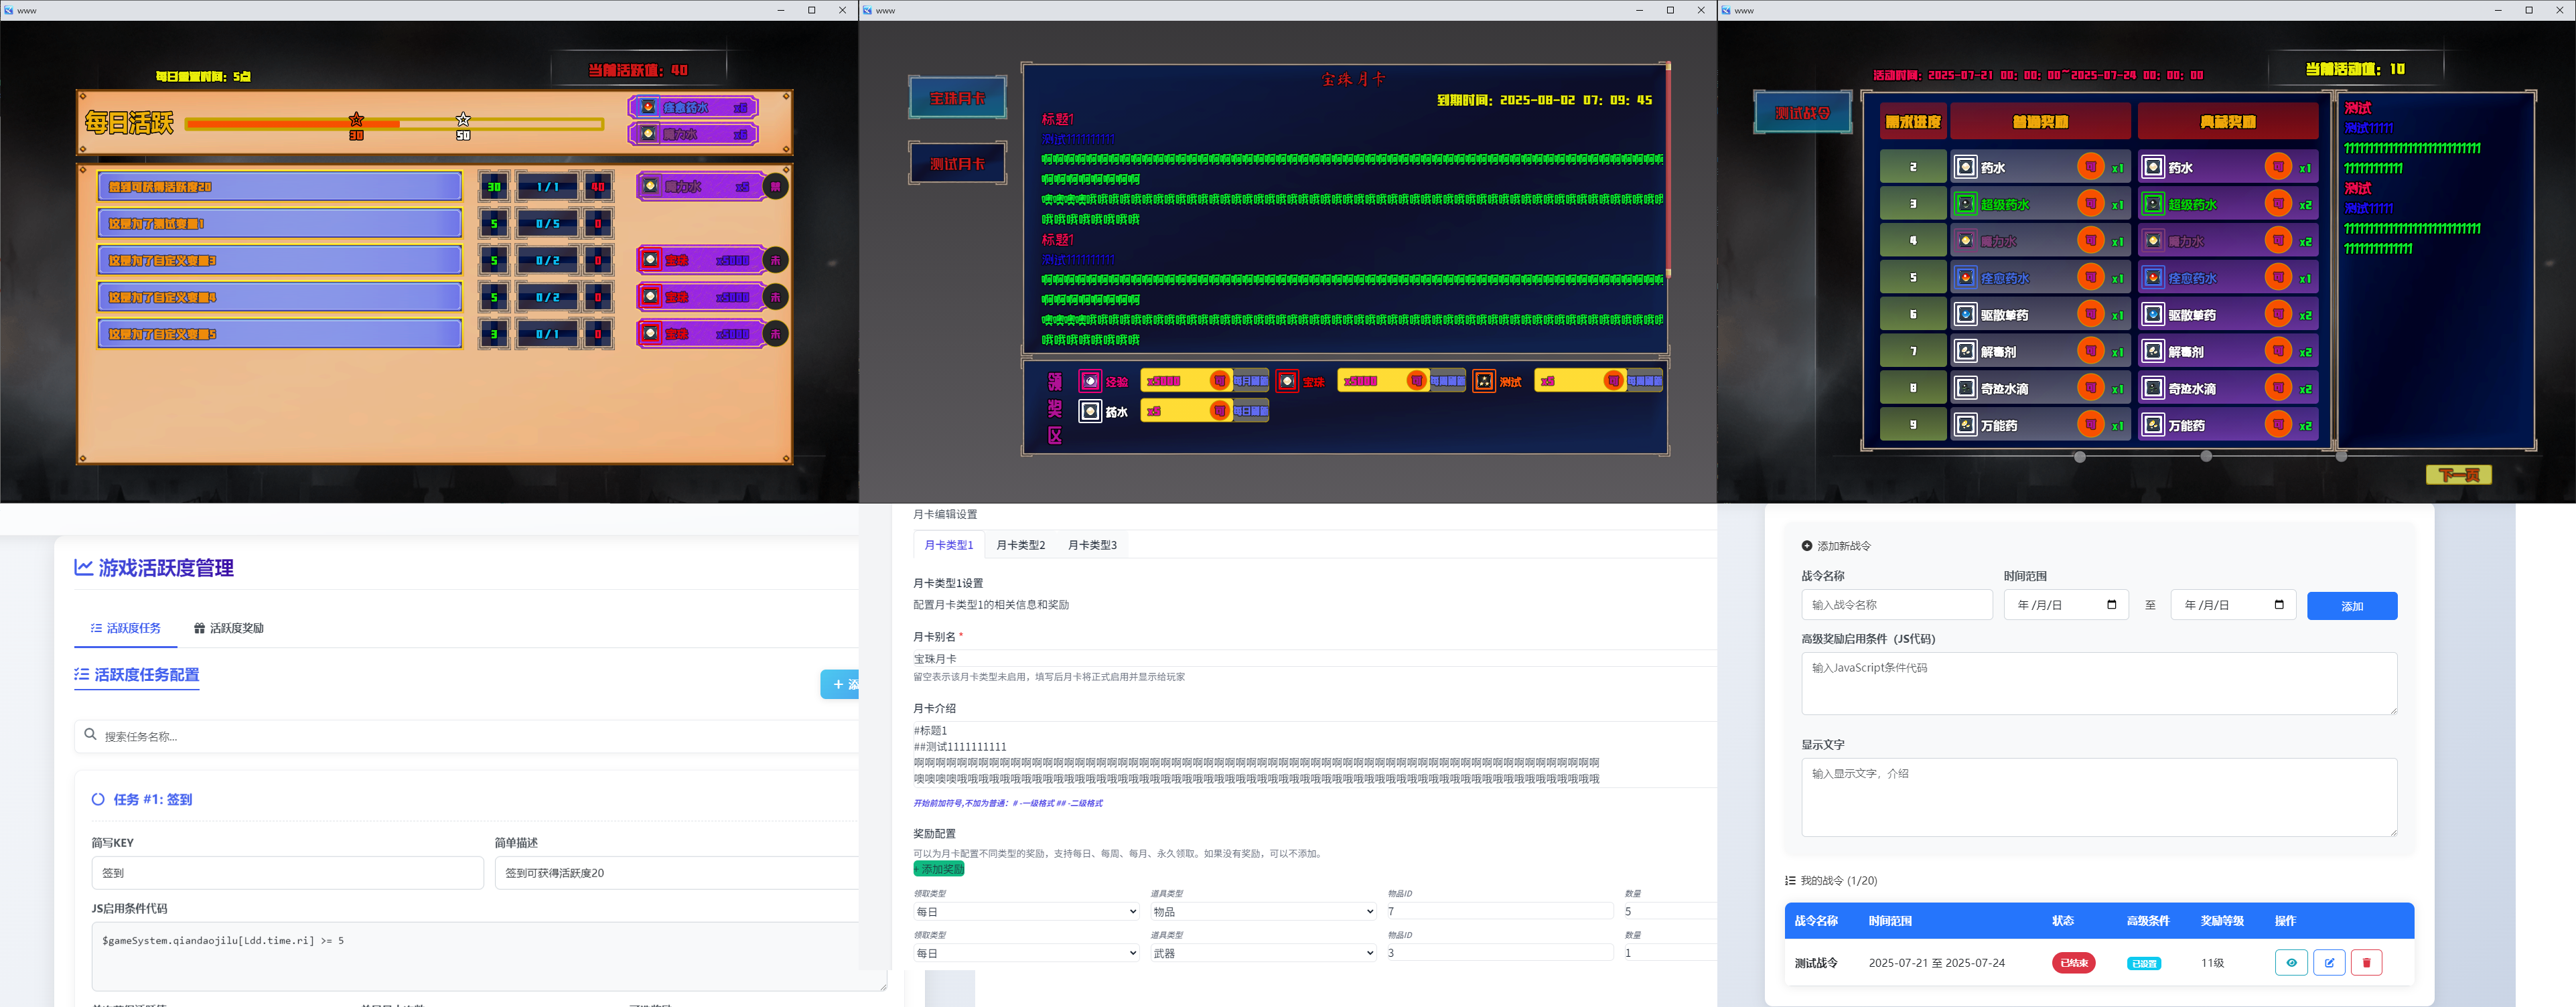
Task: Click the 50-point star reward marker
Action: pyautogui.click(x=463, y=120)
